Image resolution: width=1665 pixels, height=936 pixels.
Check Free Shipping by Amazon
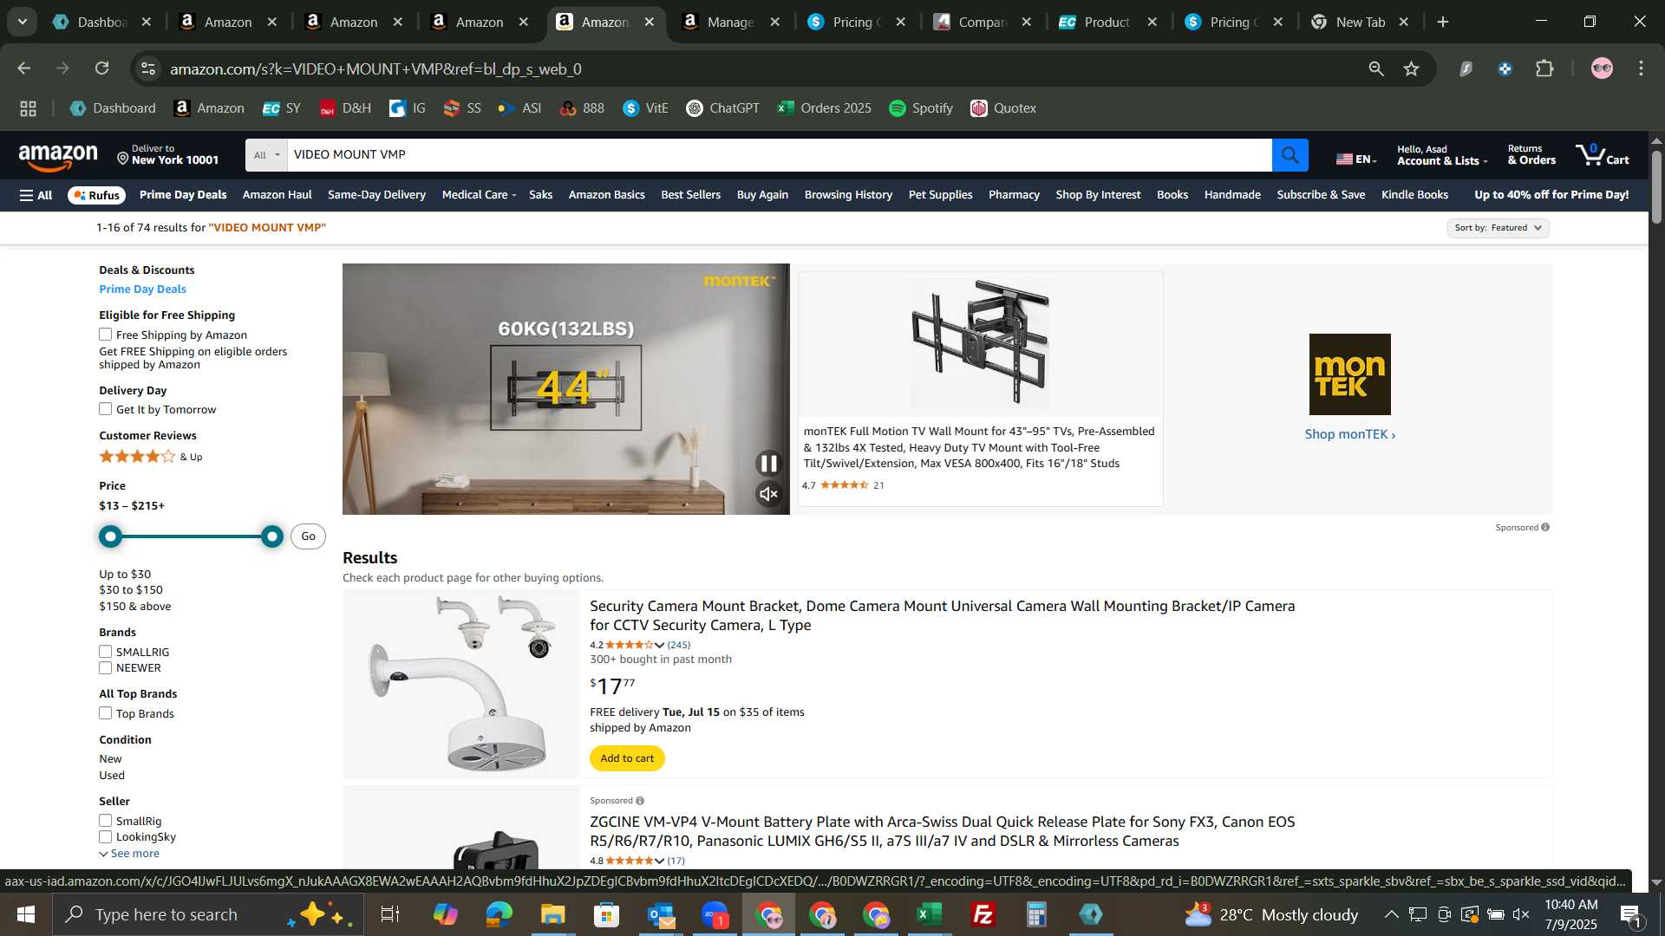click(x=106, y=335)
